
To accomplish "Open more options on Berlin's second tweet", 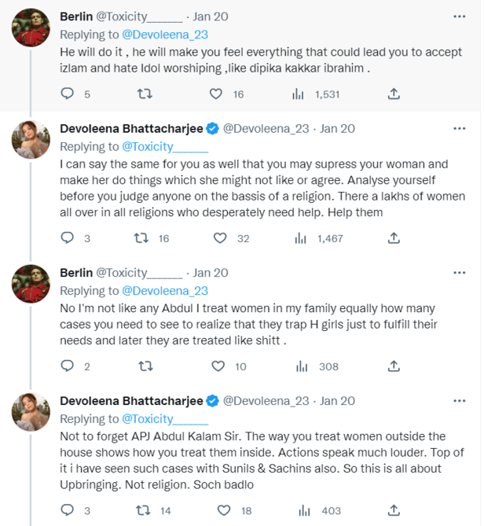I will (460, 273).
